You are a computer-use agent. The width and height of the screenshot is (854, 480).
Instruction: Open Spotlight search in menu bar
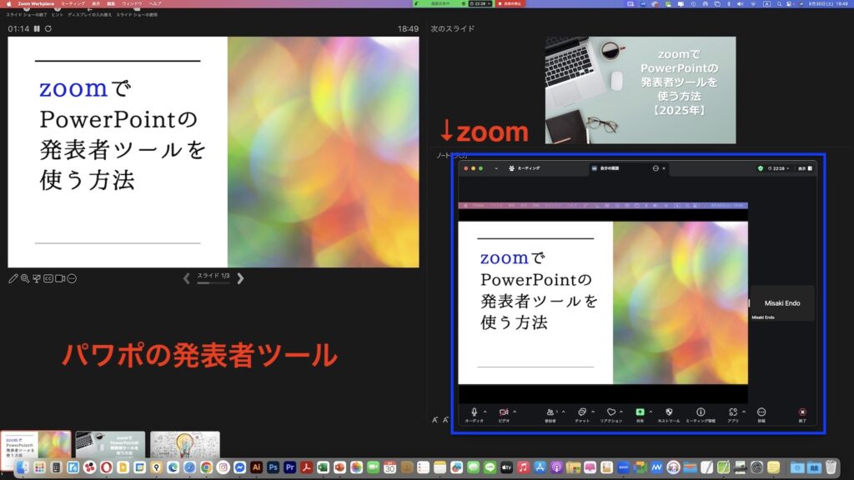click(780, 4)
